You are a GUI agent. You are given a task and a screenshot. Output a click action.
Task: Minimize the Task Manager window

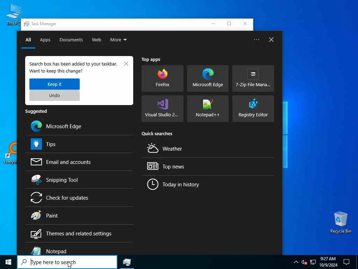pyautogui.click(x=213, y=23)
